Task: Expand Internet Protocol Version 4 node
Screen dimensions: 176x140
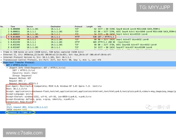Action: point(1,57)
